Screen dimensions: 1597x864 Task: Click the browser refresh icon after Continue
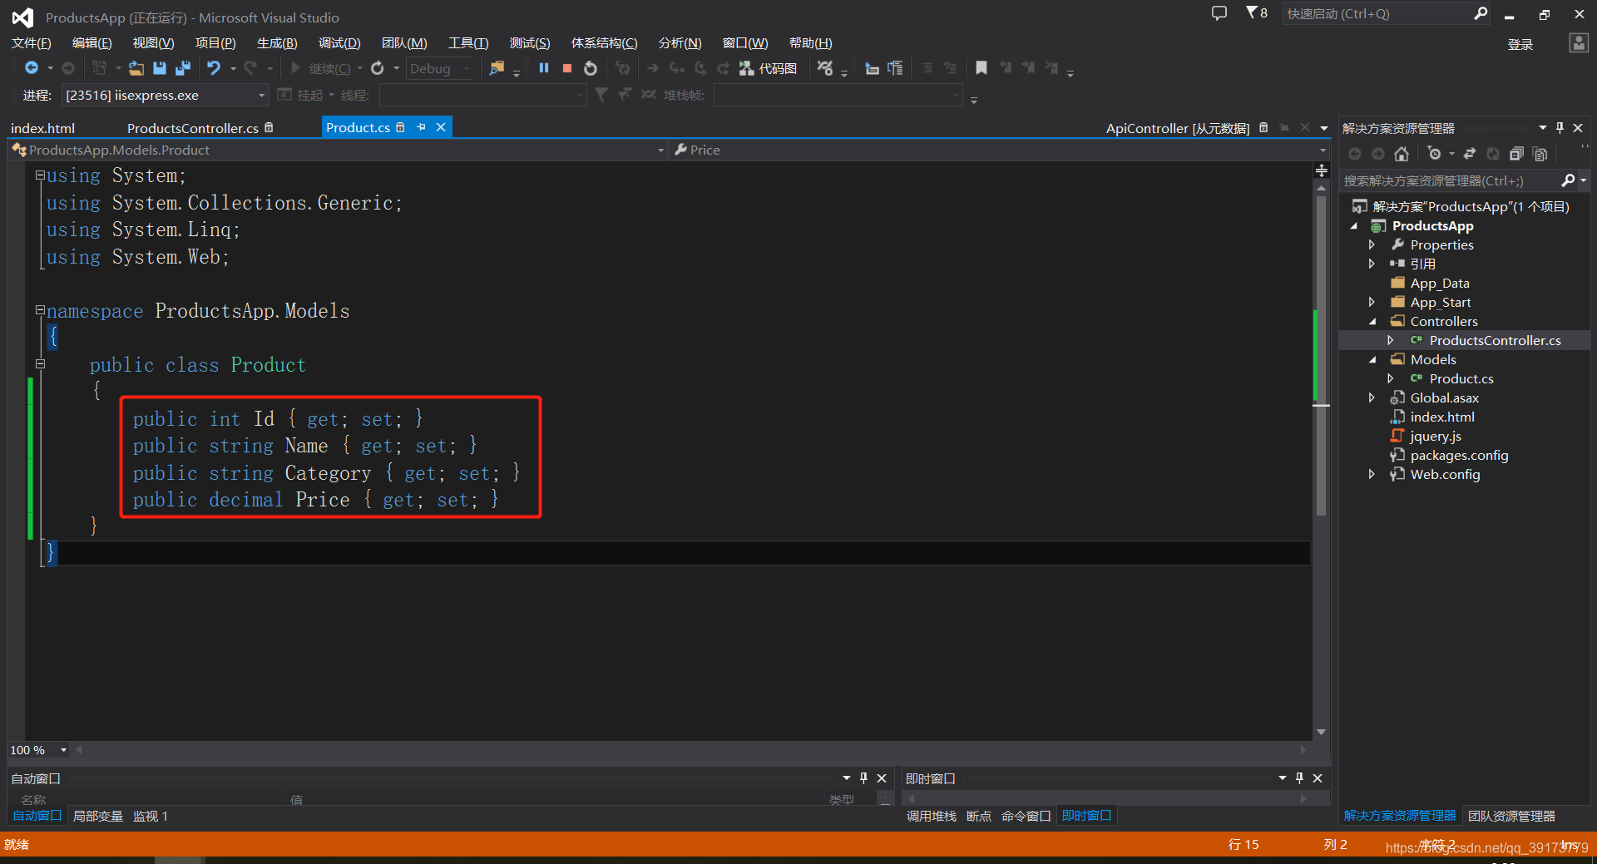(x=378, y=68)
